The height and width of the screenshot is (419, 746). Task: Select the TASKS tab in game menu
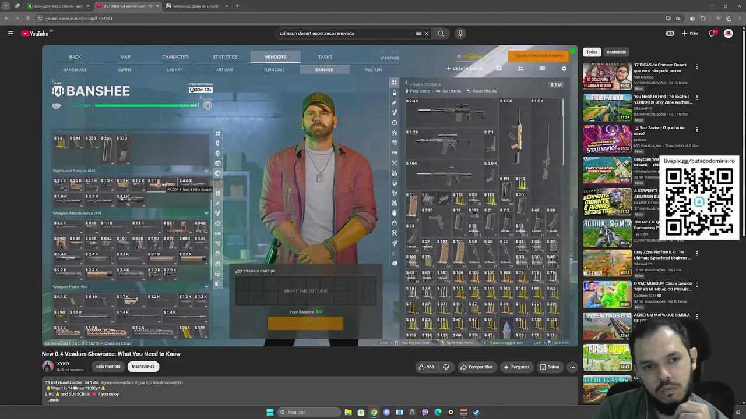325,57
